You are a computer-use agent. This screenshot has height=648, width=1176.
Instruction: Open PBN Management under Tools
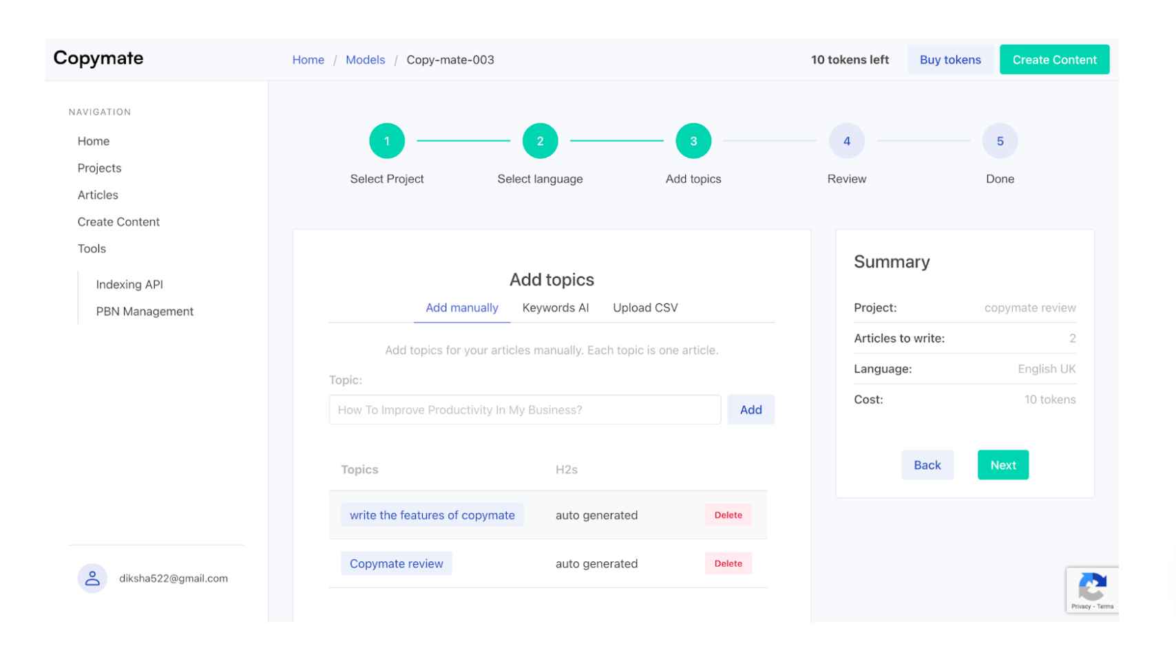[145, 311]
